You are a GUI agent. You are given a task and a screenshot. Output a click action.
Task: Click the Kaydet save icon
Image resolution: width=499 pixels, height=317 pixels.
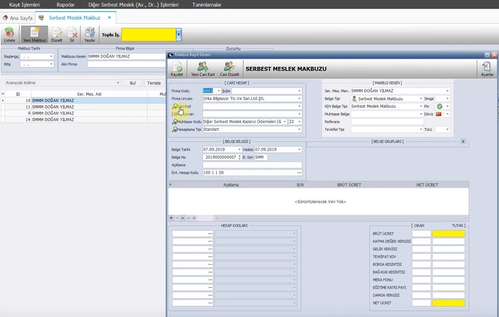pos(177,69)
